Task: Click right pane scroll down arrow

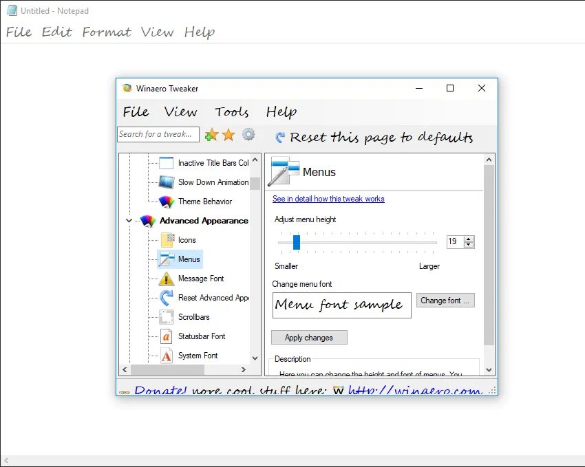Action: [x=489, y=370]
